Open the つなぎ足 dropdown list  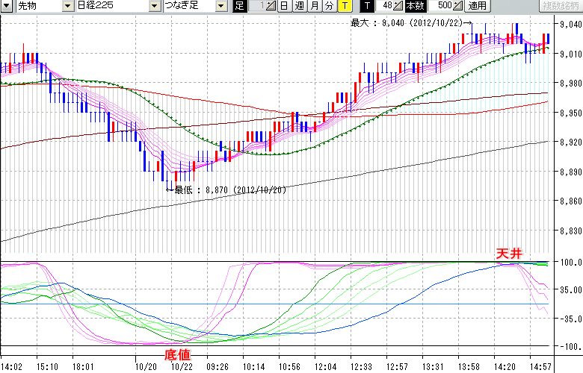(x=220, y=6)
